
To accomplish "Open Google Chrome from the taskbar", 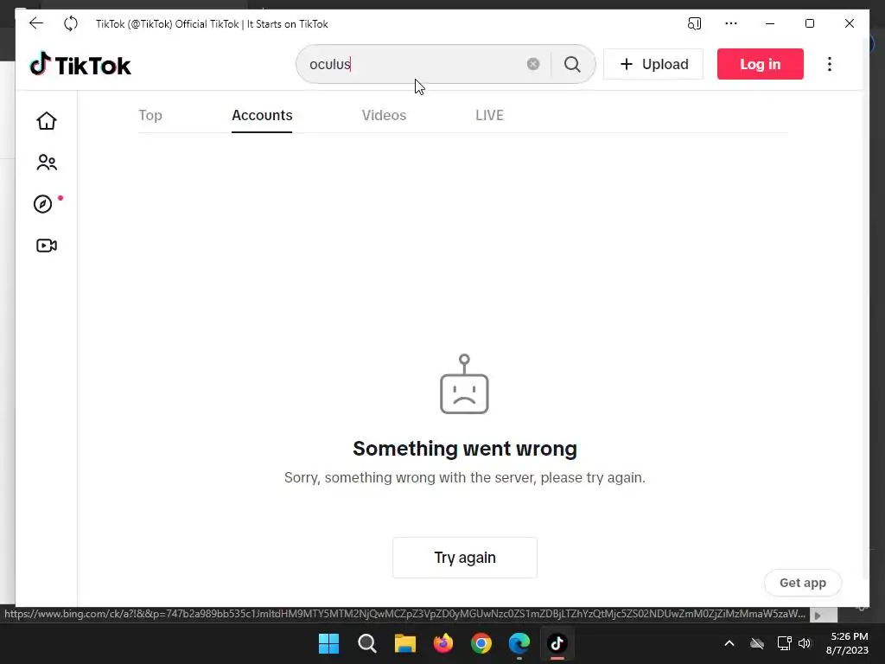I will [x=481, y=643].
